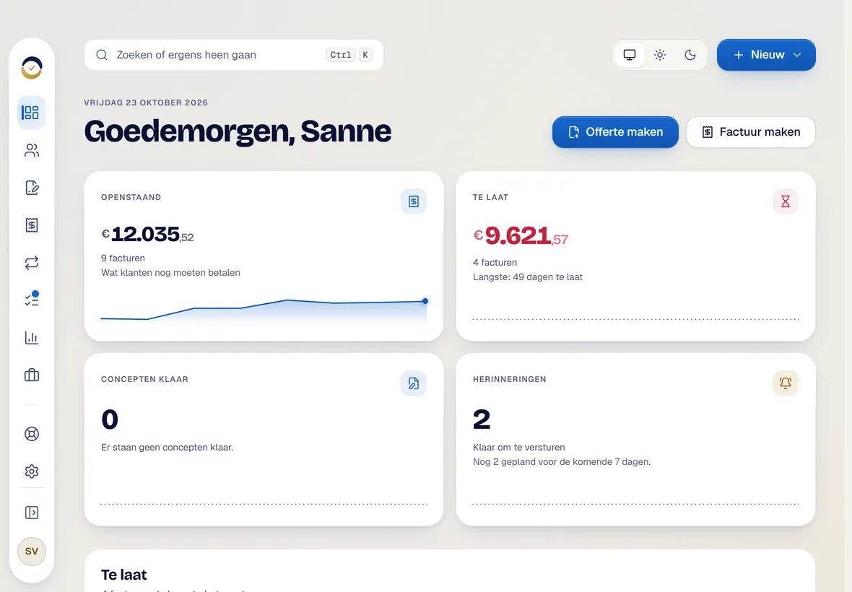Open the task checklist sidebar icon
Image resolution: width=852 pixels, height=592 pixels.
click(32, 300)
